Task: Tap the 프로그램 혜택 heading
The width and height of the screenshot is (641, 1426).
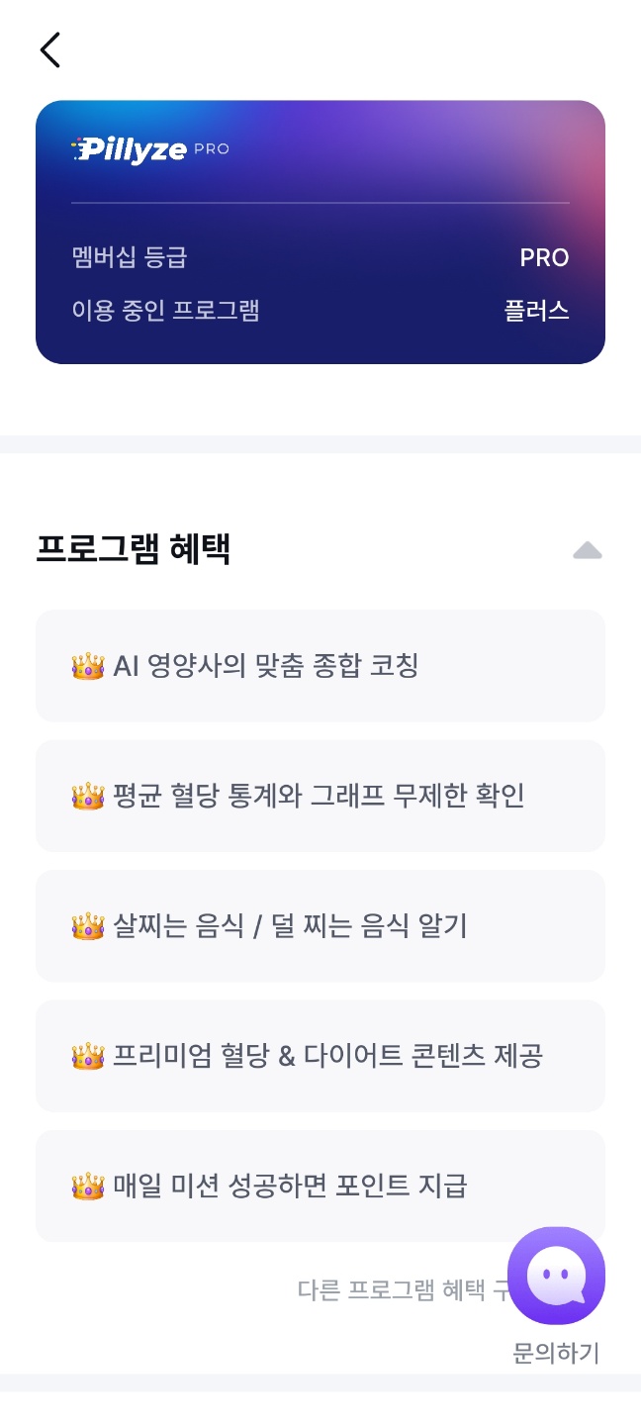Action: (134, 549)
